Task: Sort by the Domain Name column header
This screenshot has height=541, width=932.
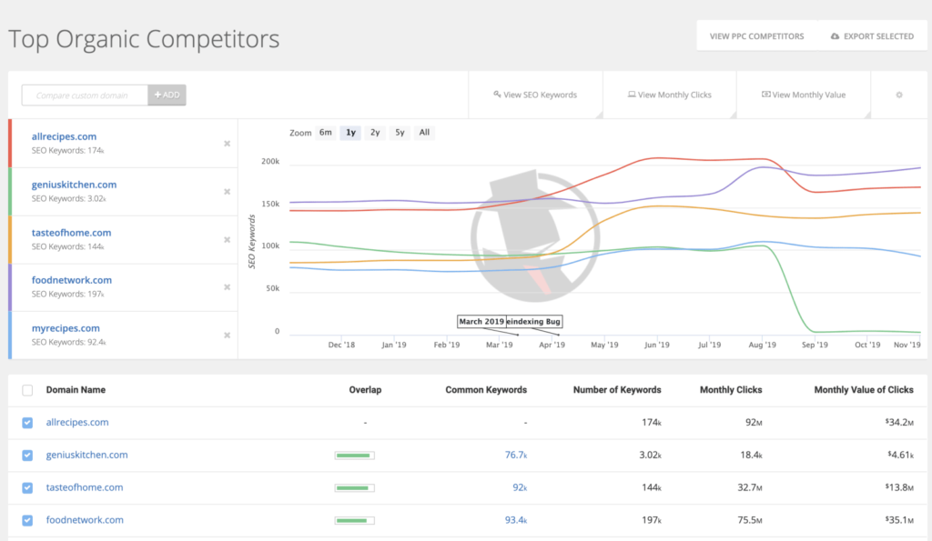Action: click(x=76, y=390)
